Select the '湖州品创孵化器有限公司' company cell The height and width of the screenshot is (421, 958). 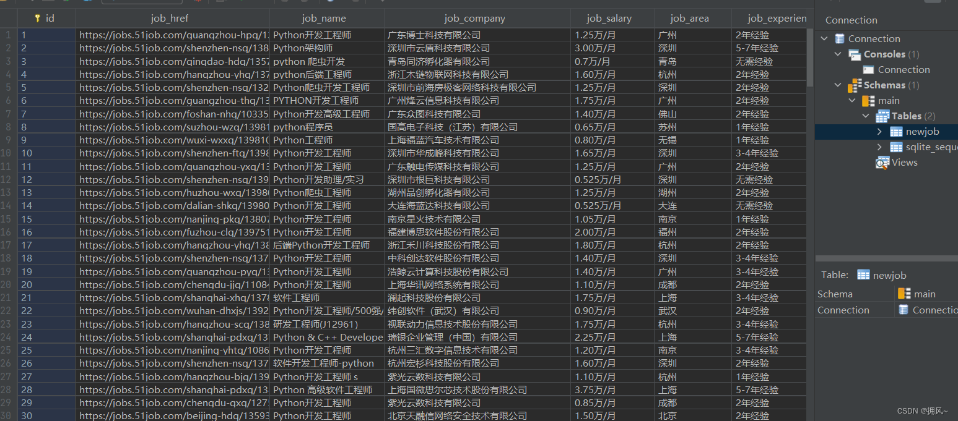477,193
